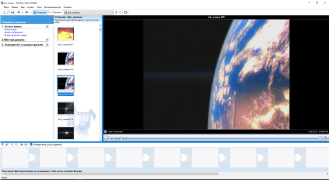The width and height of the screenshot is (330, 180).
Task: Select the flame clip thumbnail duh_vremeni 007
Action: [65, 34]
